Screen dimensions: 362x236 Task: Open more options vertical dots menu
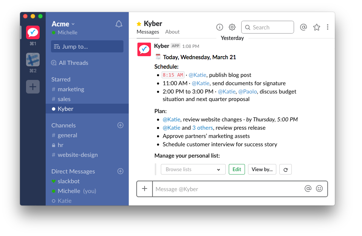(328, 27)
